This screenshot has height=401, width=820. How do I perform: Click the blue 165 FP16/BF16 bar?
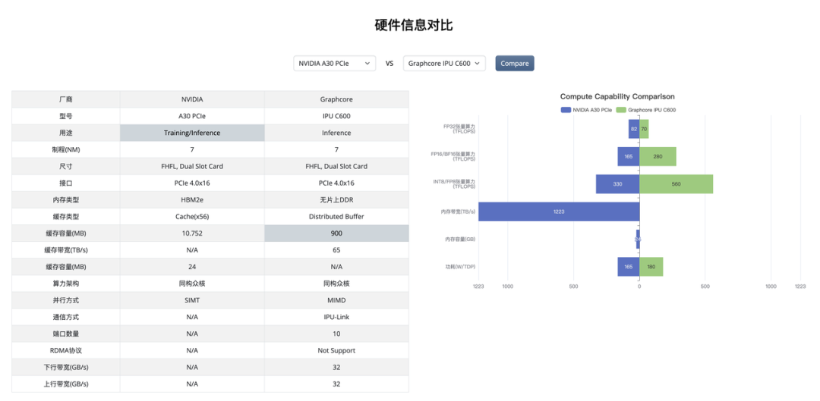628,156
